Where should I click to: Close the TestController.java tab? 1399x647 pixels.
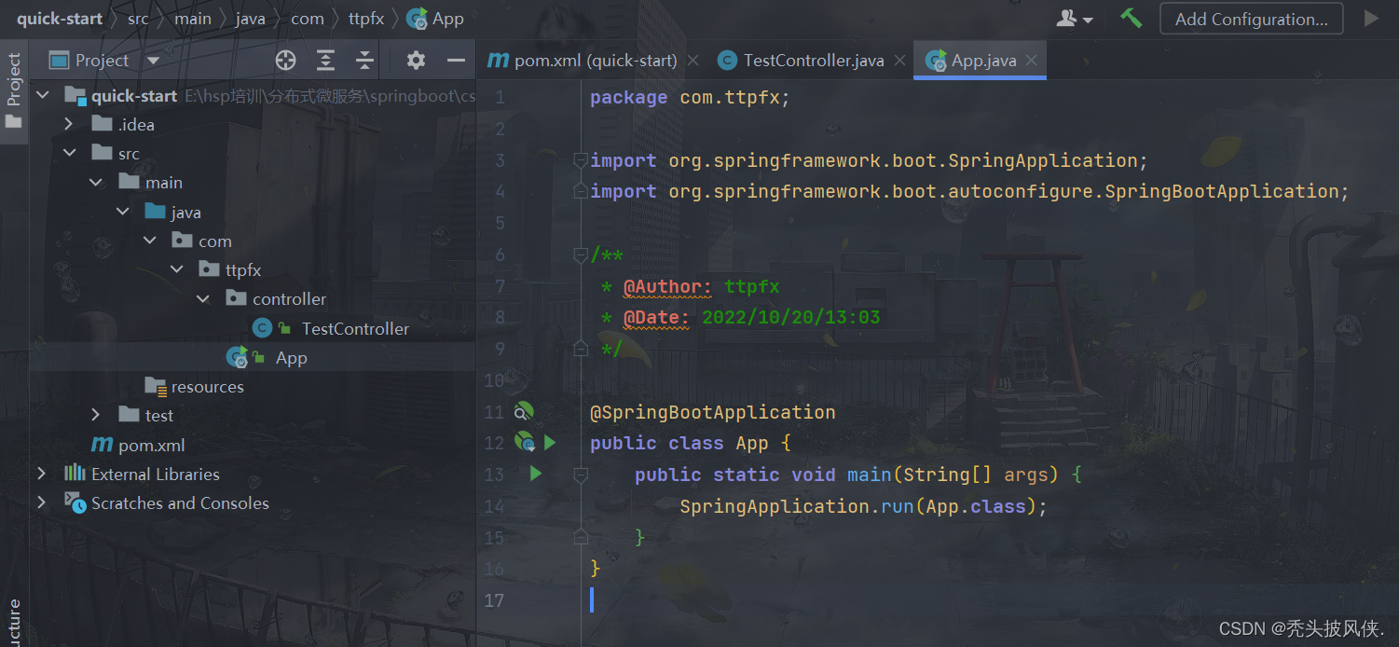pyautogui.click(x=899, y=61)
